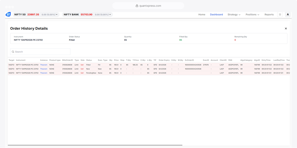This screenshot has height=148, width=297.
Task: Select the 'PendingNew' status cell
Action: coord(91,73)
